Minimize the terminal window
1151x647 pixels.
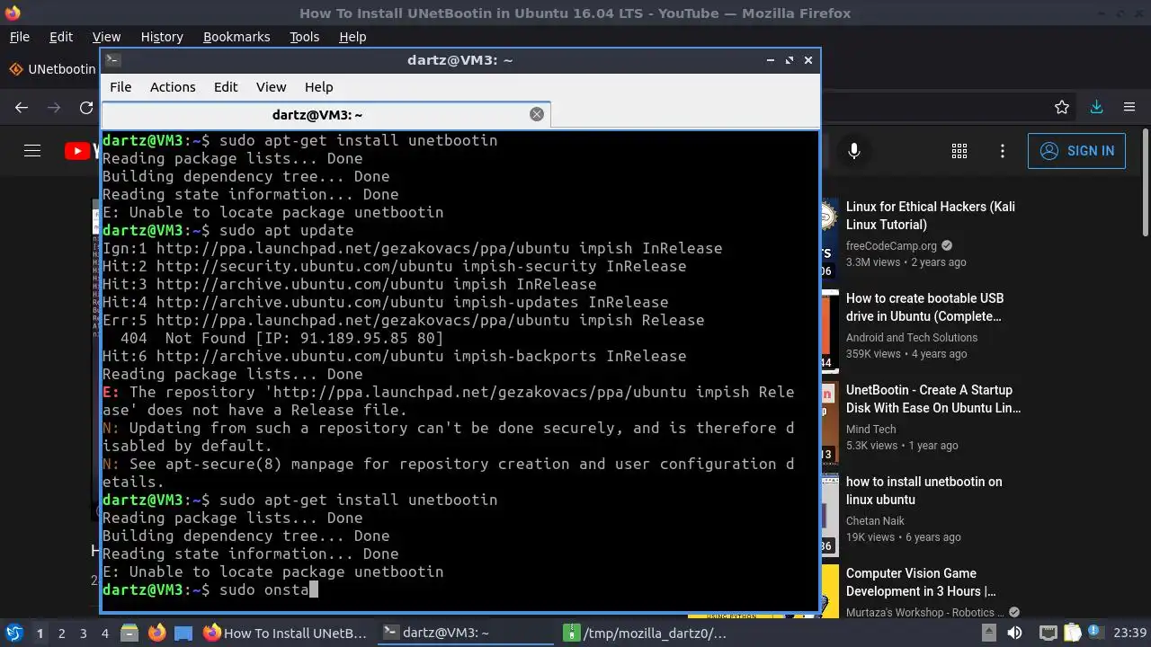click(771, 60)
